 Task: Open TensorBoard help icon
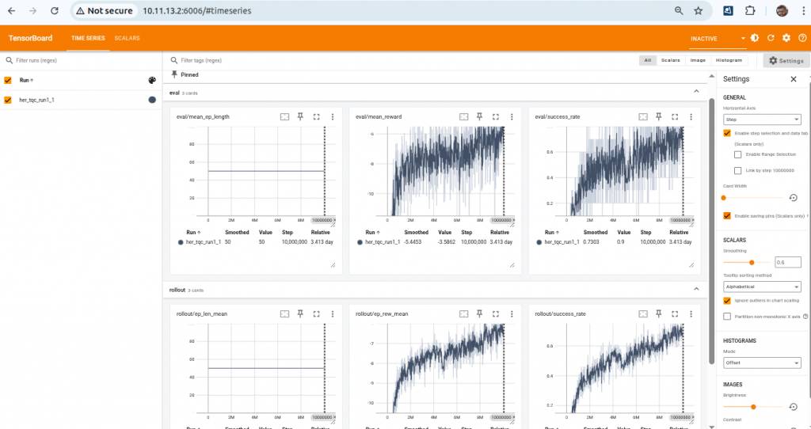pyautogui.click(x=802, y=38)
